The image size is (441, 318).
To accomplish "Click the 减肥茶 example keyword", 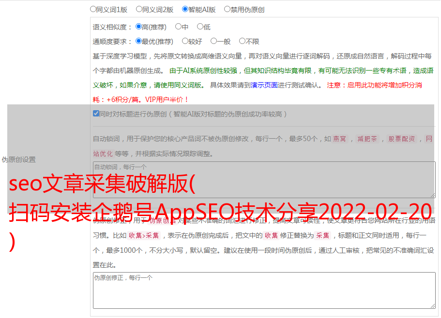I will click(x=367, y=139).
